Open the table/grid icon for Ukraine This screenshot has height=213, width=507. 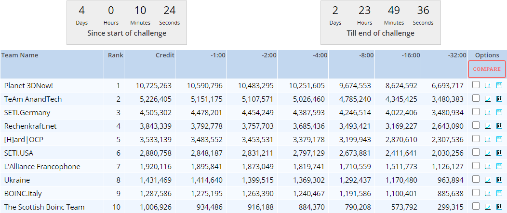499,180
